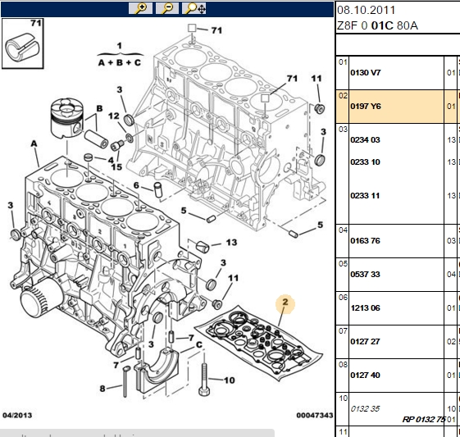460x437 pixels.
Task: Click part number 0233 11
Action: click(365, 196)
